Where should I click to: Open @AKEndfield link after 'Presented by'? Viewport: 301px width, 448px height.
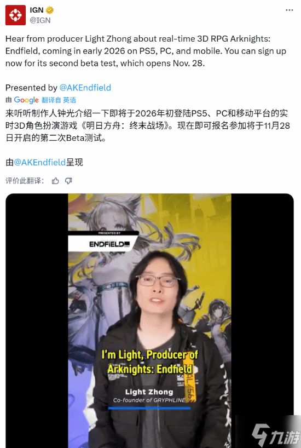click(85, 88)
